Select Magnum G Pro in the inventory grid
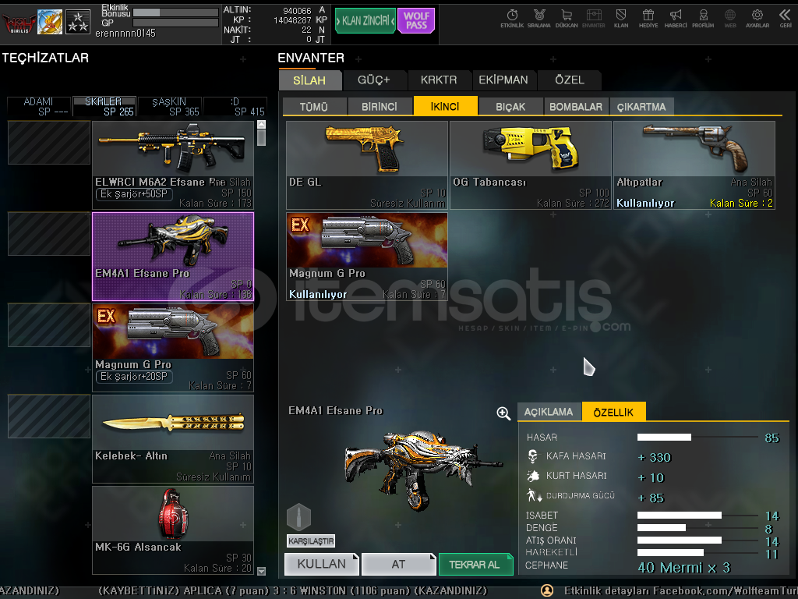The width and height of the screenshot is (798, 599). point(367,257)
